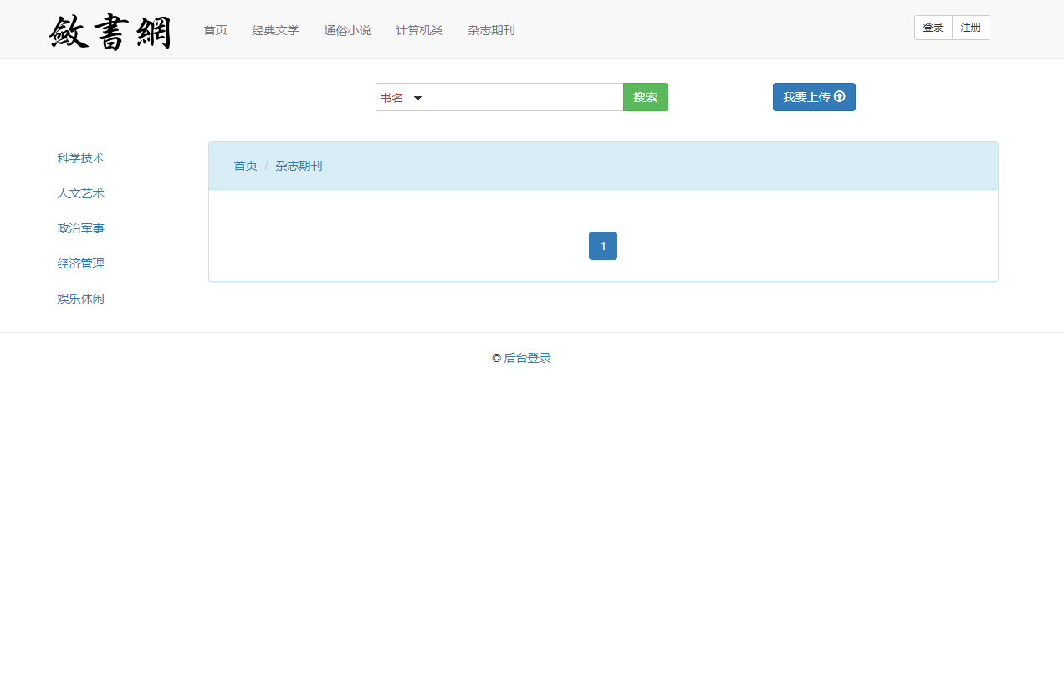Navigate to 首页 via the breadcrumb
The height and width of the screenshot is (700, 1064).
[x=245, y=165]
